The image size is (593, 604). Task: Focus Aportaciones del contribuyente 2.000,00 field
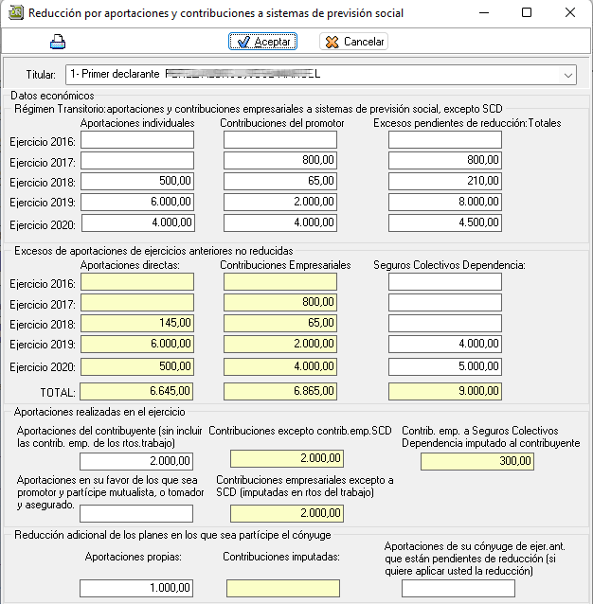pos(136,461)
